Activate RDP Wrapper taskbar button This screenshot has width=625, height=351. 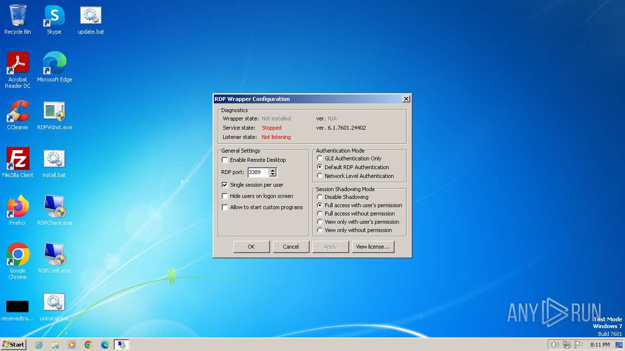tap(122, 345)
